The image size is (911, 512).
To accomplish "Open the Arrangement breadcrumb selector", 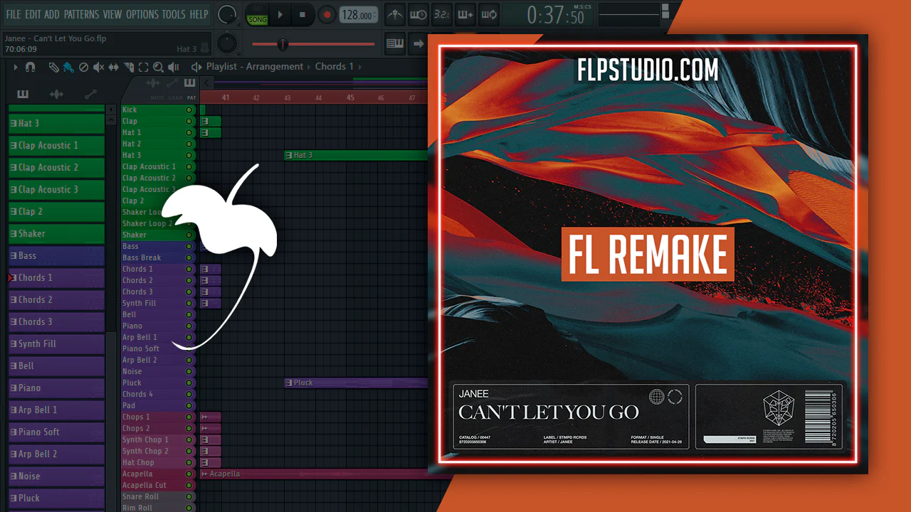I will [275, 66].
